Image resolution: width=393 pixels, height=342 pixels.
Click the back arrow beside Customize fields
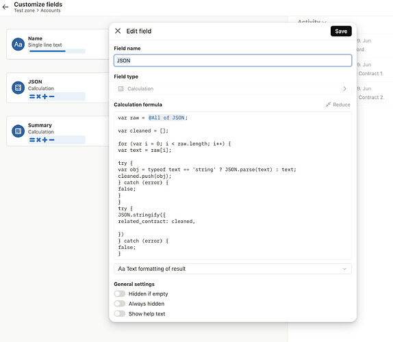5,7
